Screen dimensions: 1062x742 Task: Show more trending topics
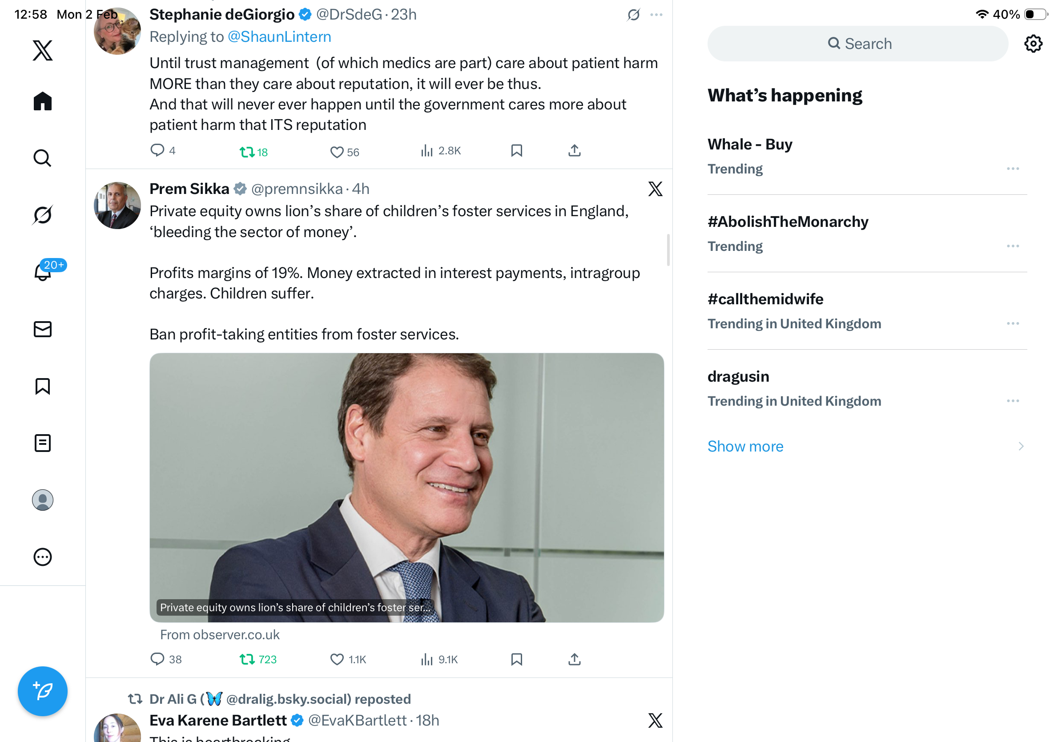[745, 446]
